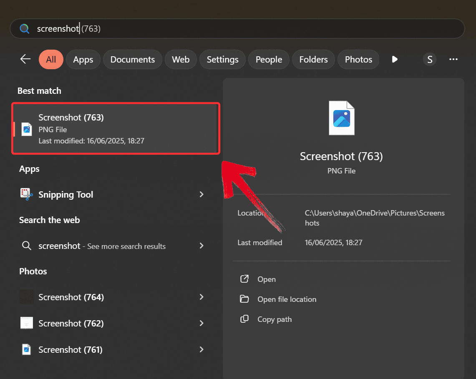Screen dimensions: 476x379
Task: Click inside the search text field
Action: pyautogui.click(x=250, y=29)
